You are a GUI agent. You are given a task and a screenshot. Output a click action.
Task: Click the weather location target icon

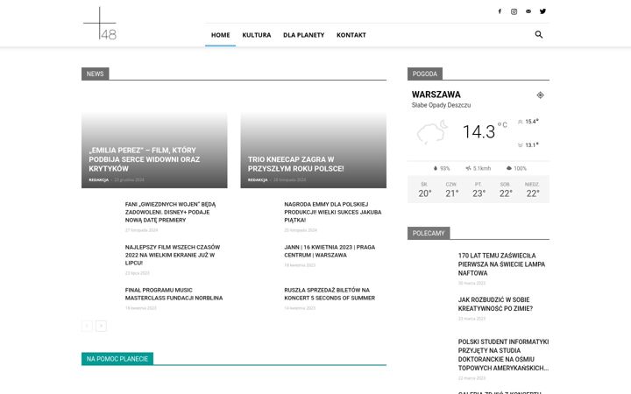coord(540,95)
